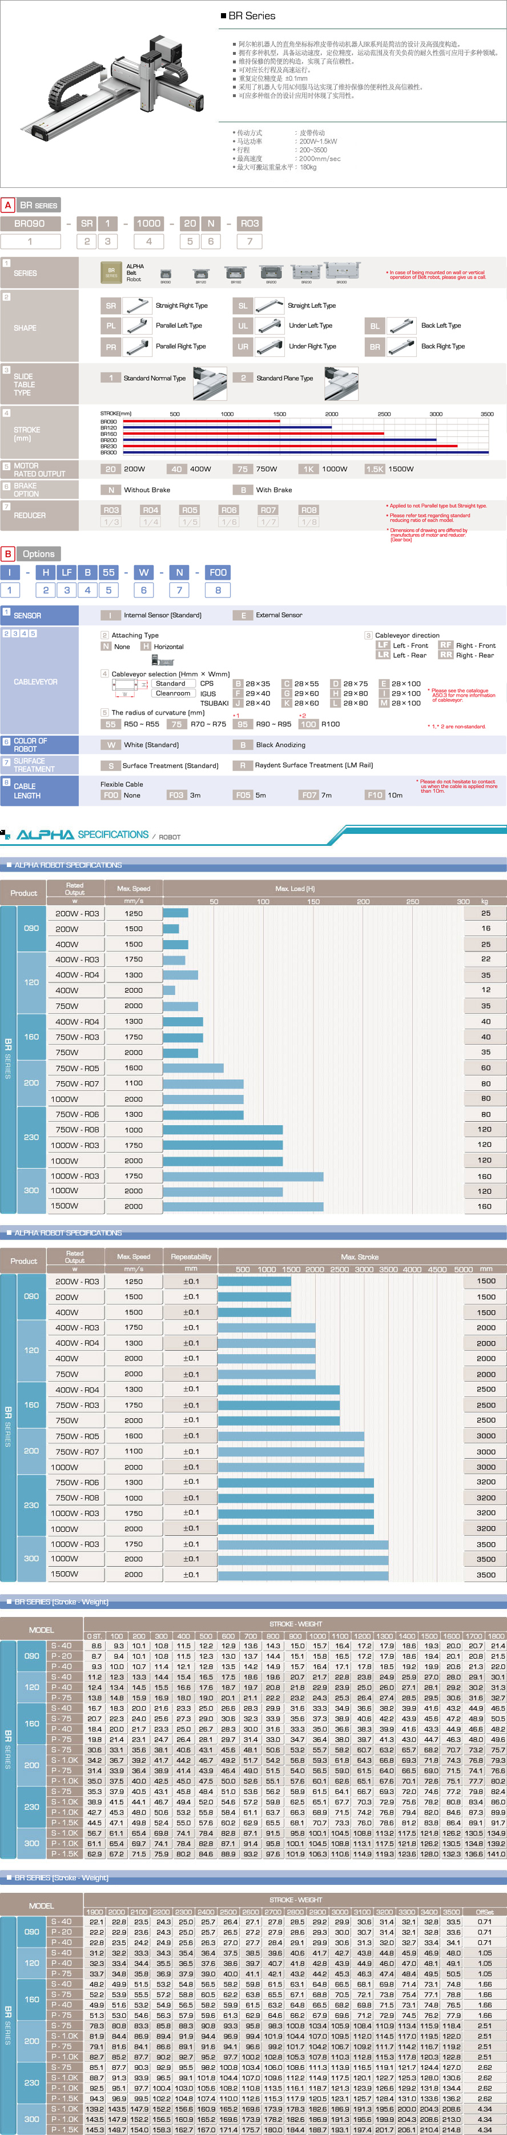Click the Back Left Type shape picture
507x2135 pixels.
402,326
